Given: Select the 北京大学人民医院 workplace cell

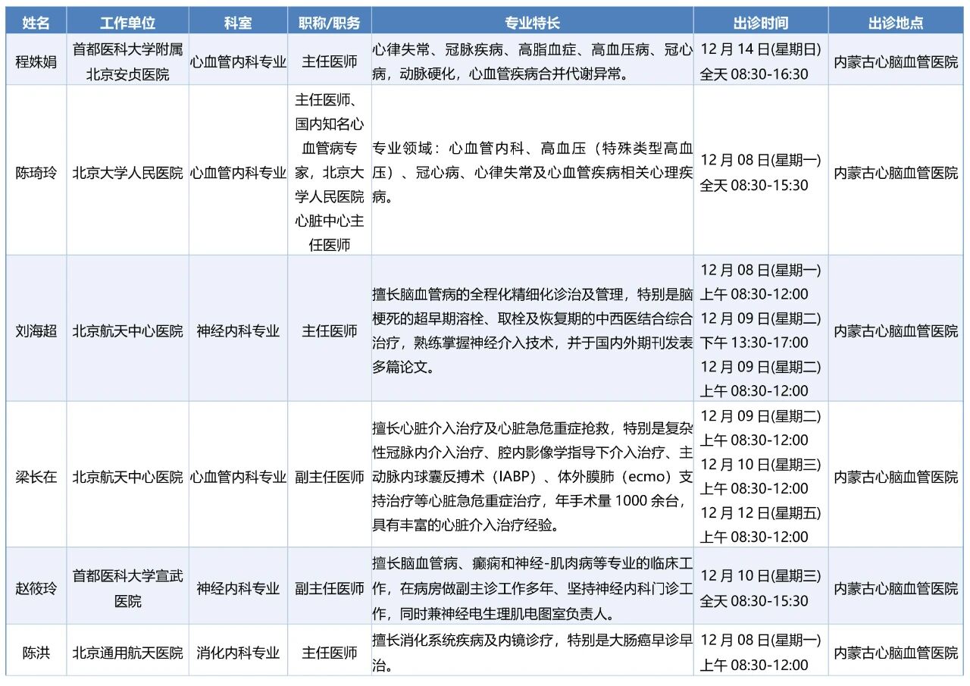Looking at the screenshot, I should (x=127, y=173).
